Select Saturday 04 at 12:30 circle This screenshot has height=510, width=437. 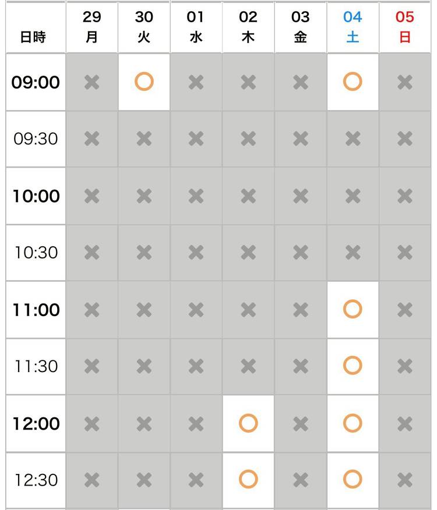coord(353,480)
